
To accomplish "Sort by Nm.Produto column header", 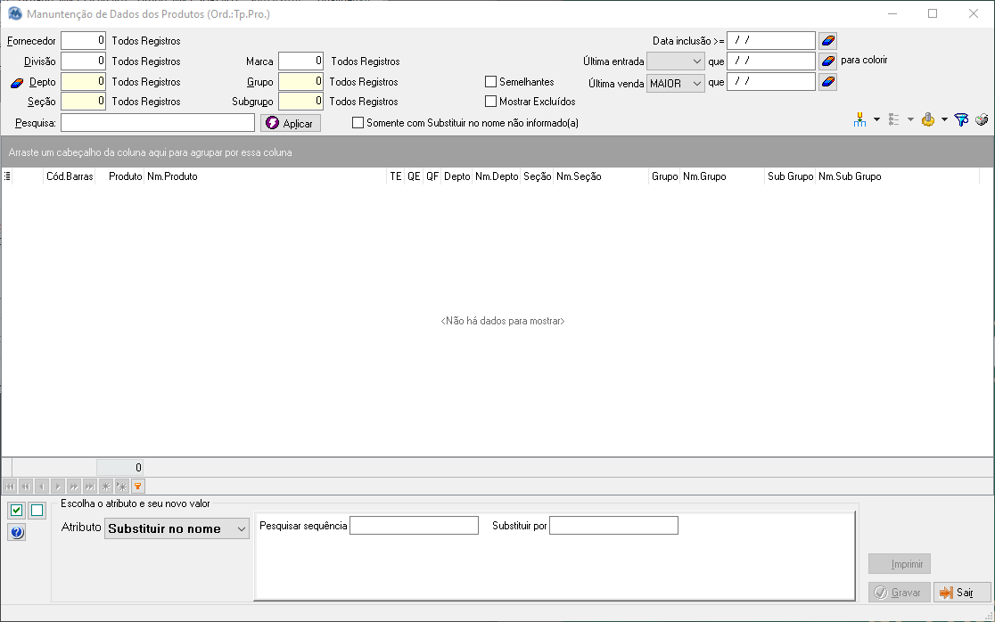I will 266,176.
